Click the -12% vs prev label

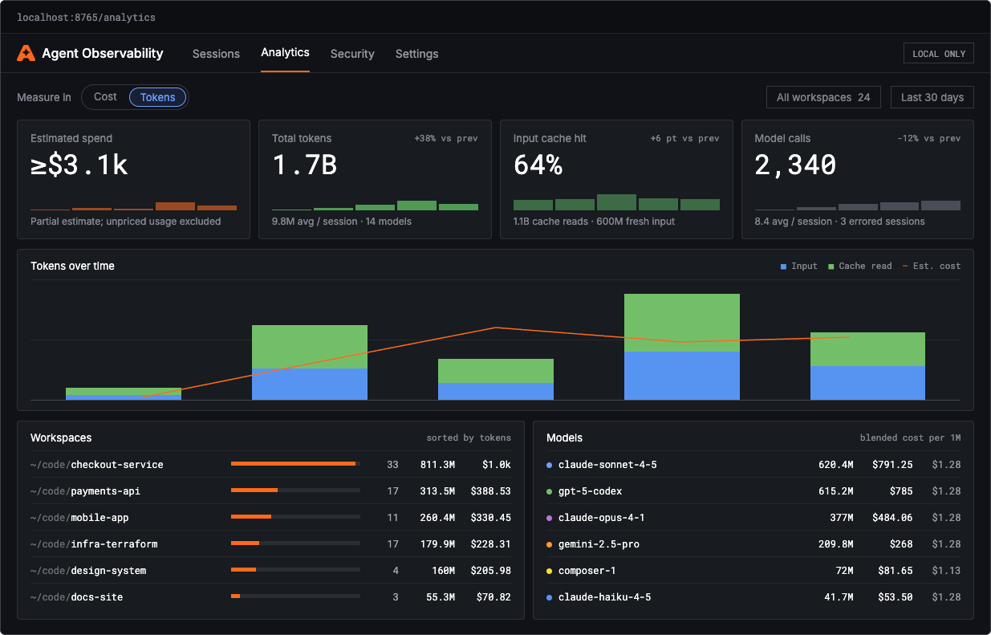(x=928, y=138)
